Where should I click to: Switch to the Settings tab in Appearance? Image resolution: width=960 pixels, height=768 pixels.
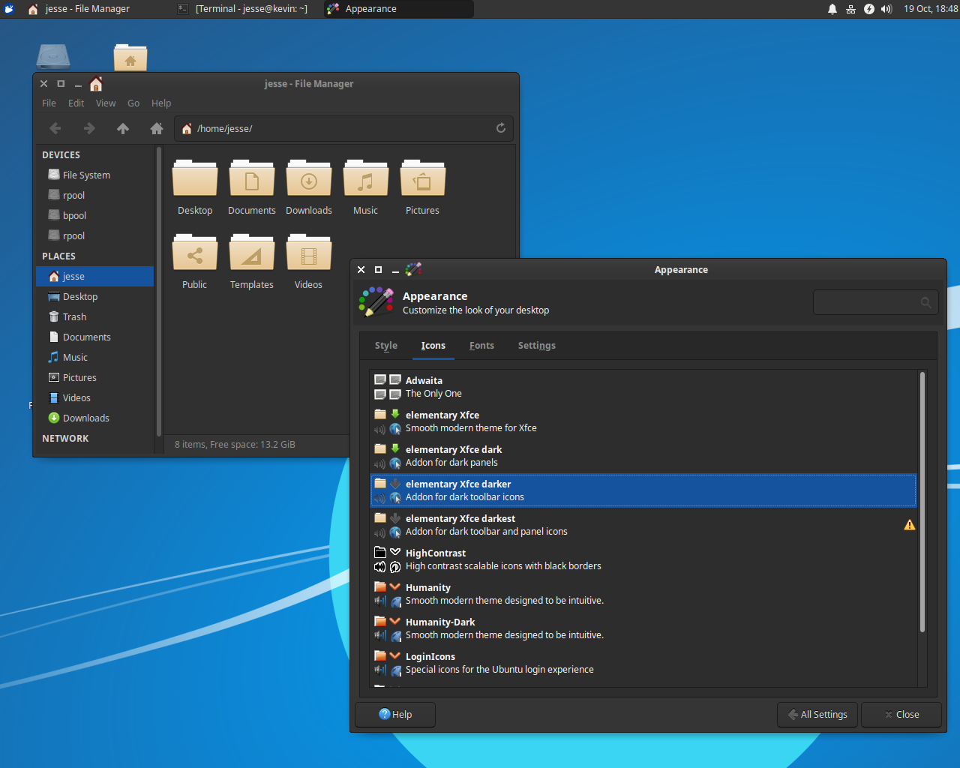537,346
